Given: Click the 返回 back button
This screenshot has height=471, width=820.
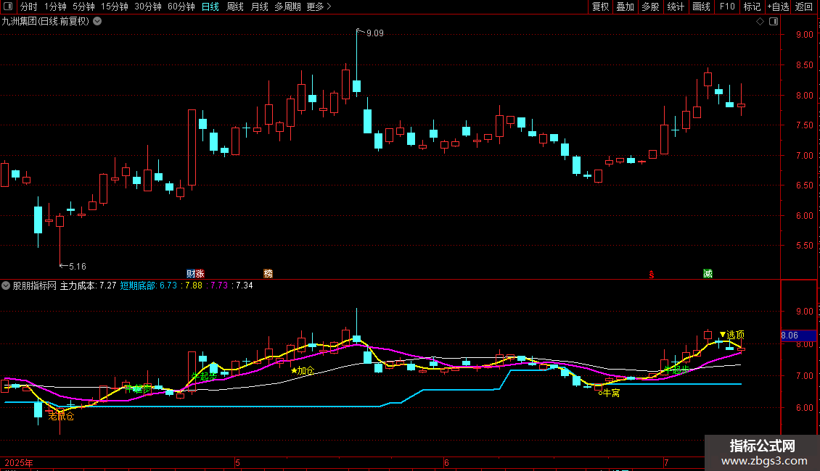Looking at the screenshot, I should pos(804,7).
